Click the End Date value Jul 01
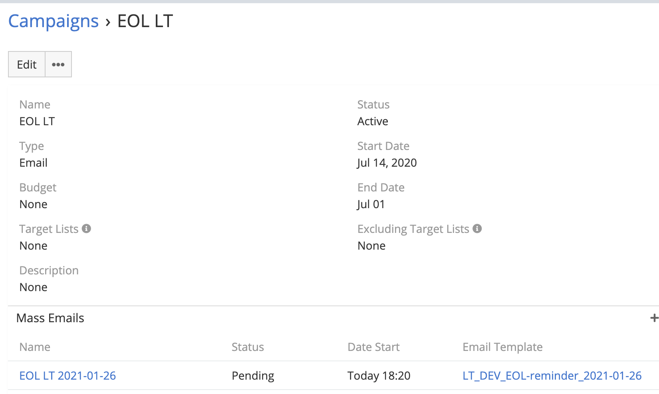 [x=371, y=204]
